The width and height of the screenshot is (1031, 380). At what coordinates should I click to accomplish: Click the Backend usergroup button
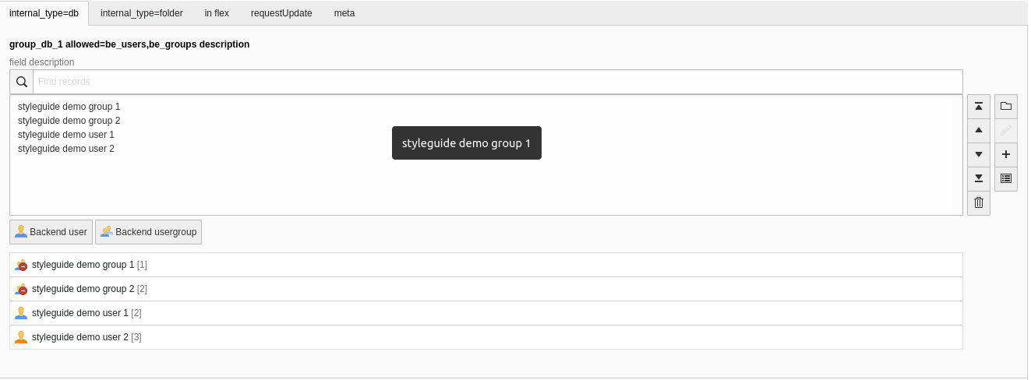pos(148,232)
